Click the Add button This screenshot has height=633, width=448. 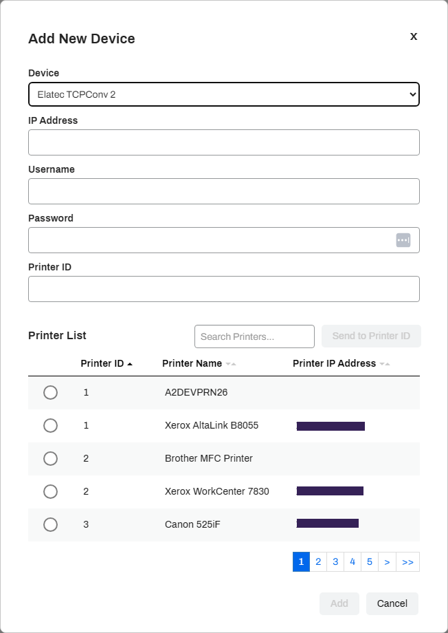tap(339, 603)
